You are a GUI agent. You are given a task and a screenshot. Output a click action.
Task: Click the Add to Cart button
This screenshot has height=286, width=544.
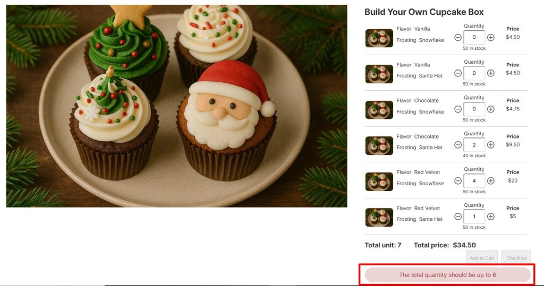tap(482, 258)
